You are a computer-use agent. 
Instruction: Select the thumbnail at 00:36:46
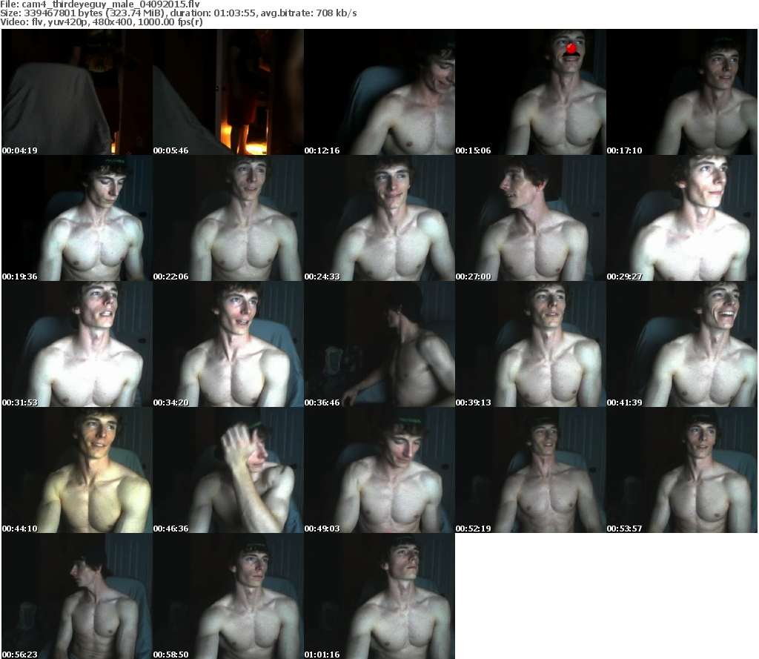click(379, 344)
